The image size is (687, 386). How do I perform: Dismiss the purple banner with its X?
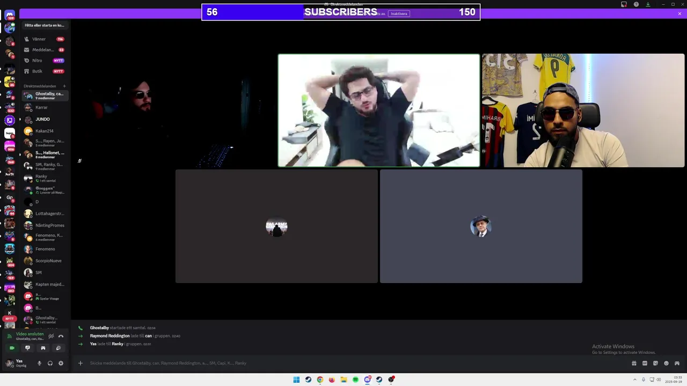pos(679,13)
